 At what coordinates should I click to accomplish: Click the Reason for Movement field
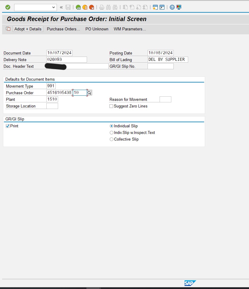click(165, 99)
